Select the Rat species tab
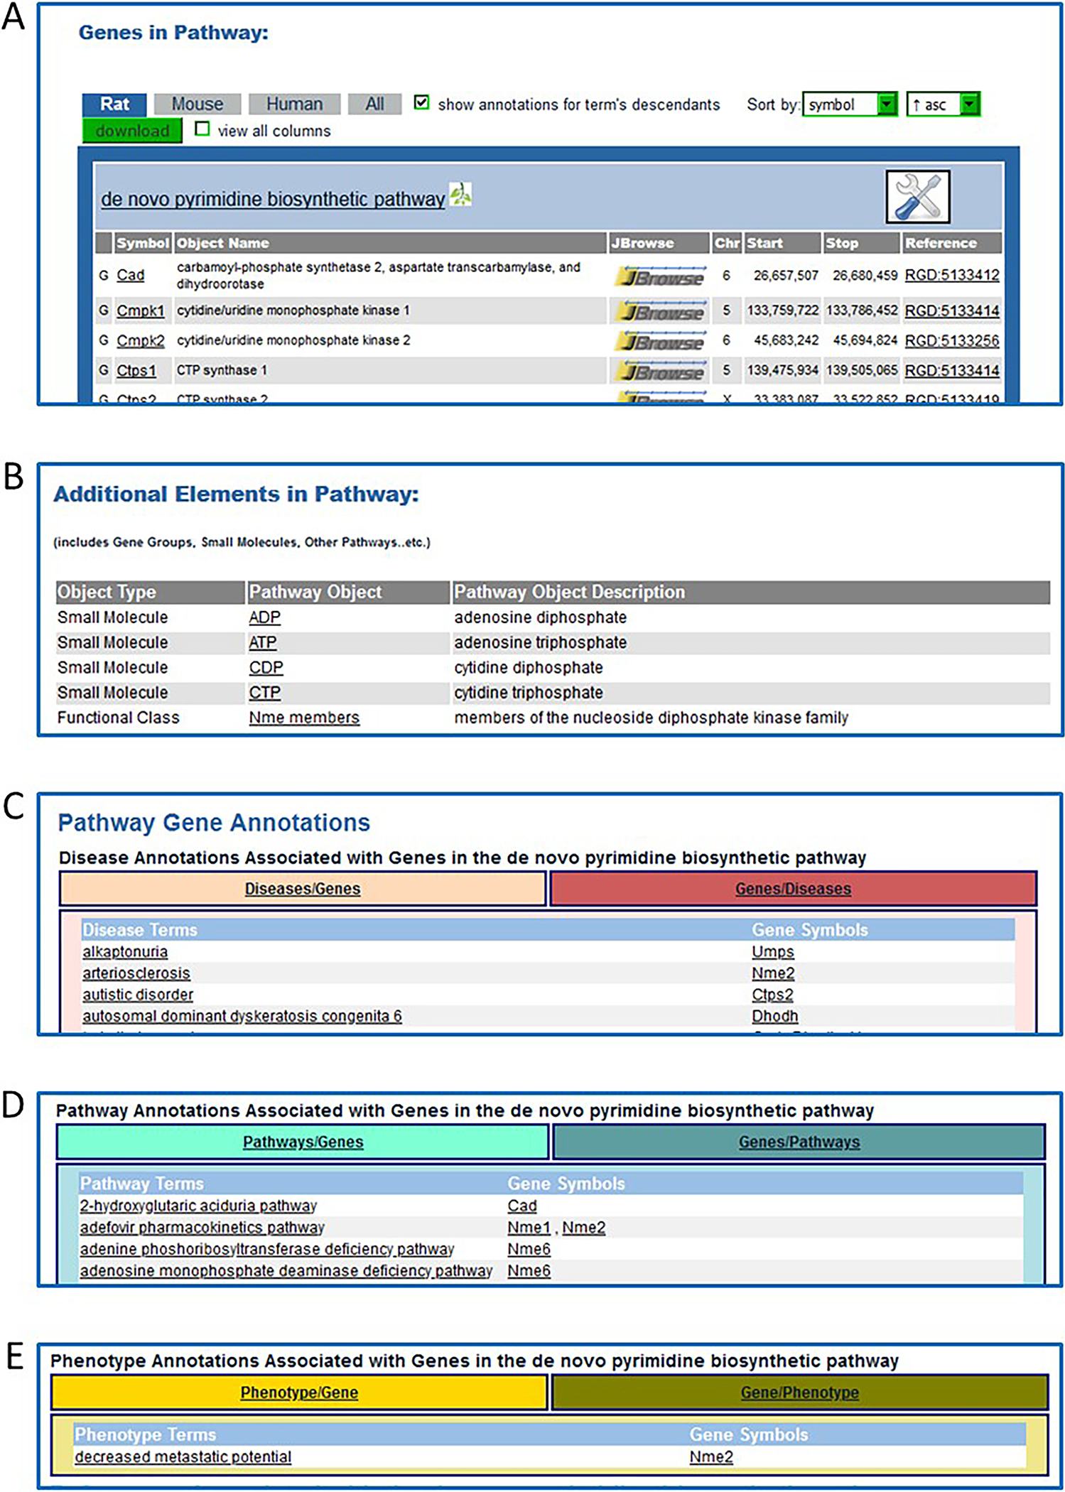This screenshot has width=1065, height=1492. pyautogui.click(x=114, y=104)
